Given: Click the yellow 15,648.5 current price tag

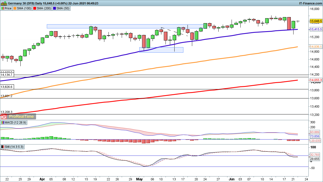Looking at the screenshot, I should [316, 21].
